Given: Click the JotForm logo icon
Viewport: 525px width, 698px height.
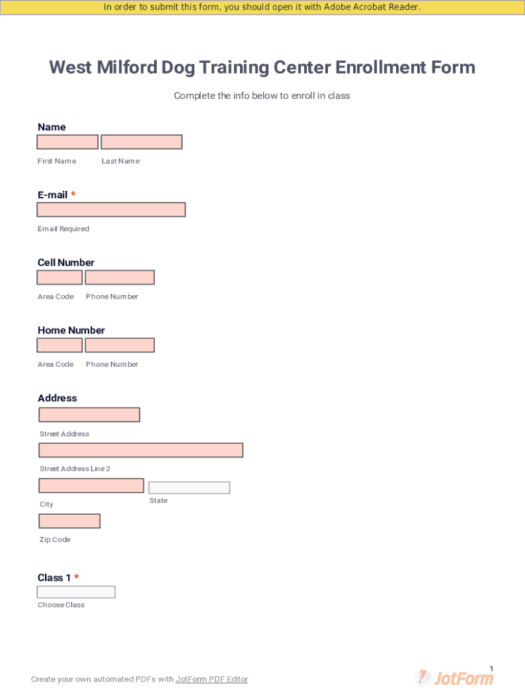Looking at the screenshot, I should pos(423,678).
